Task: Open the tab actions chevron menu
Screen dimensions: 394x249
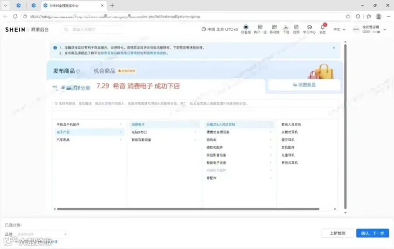Action: pyautogui.click(x=5, y=5)
